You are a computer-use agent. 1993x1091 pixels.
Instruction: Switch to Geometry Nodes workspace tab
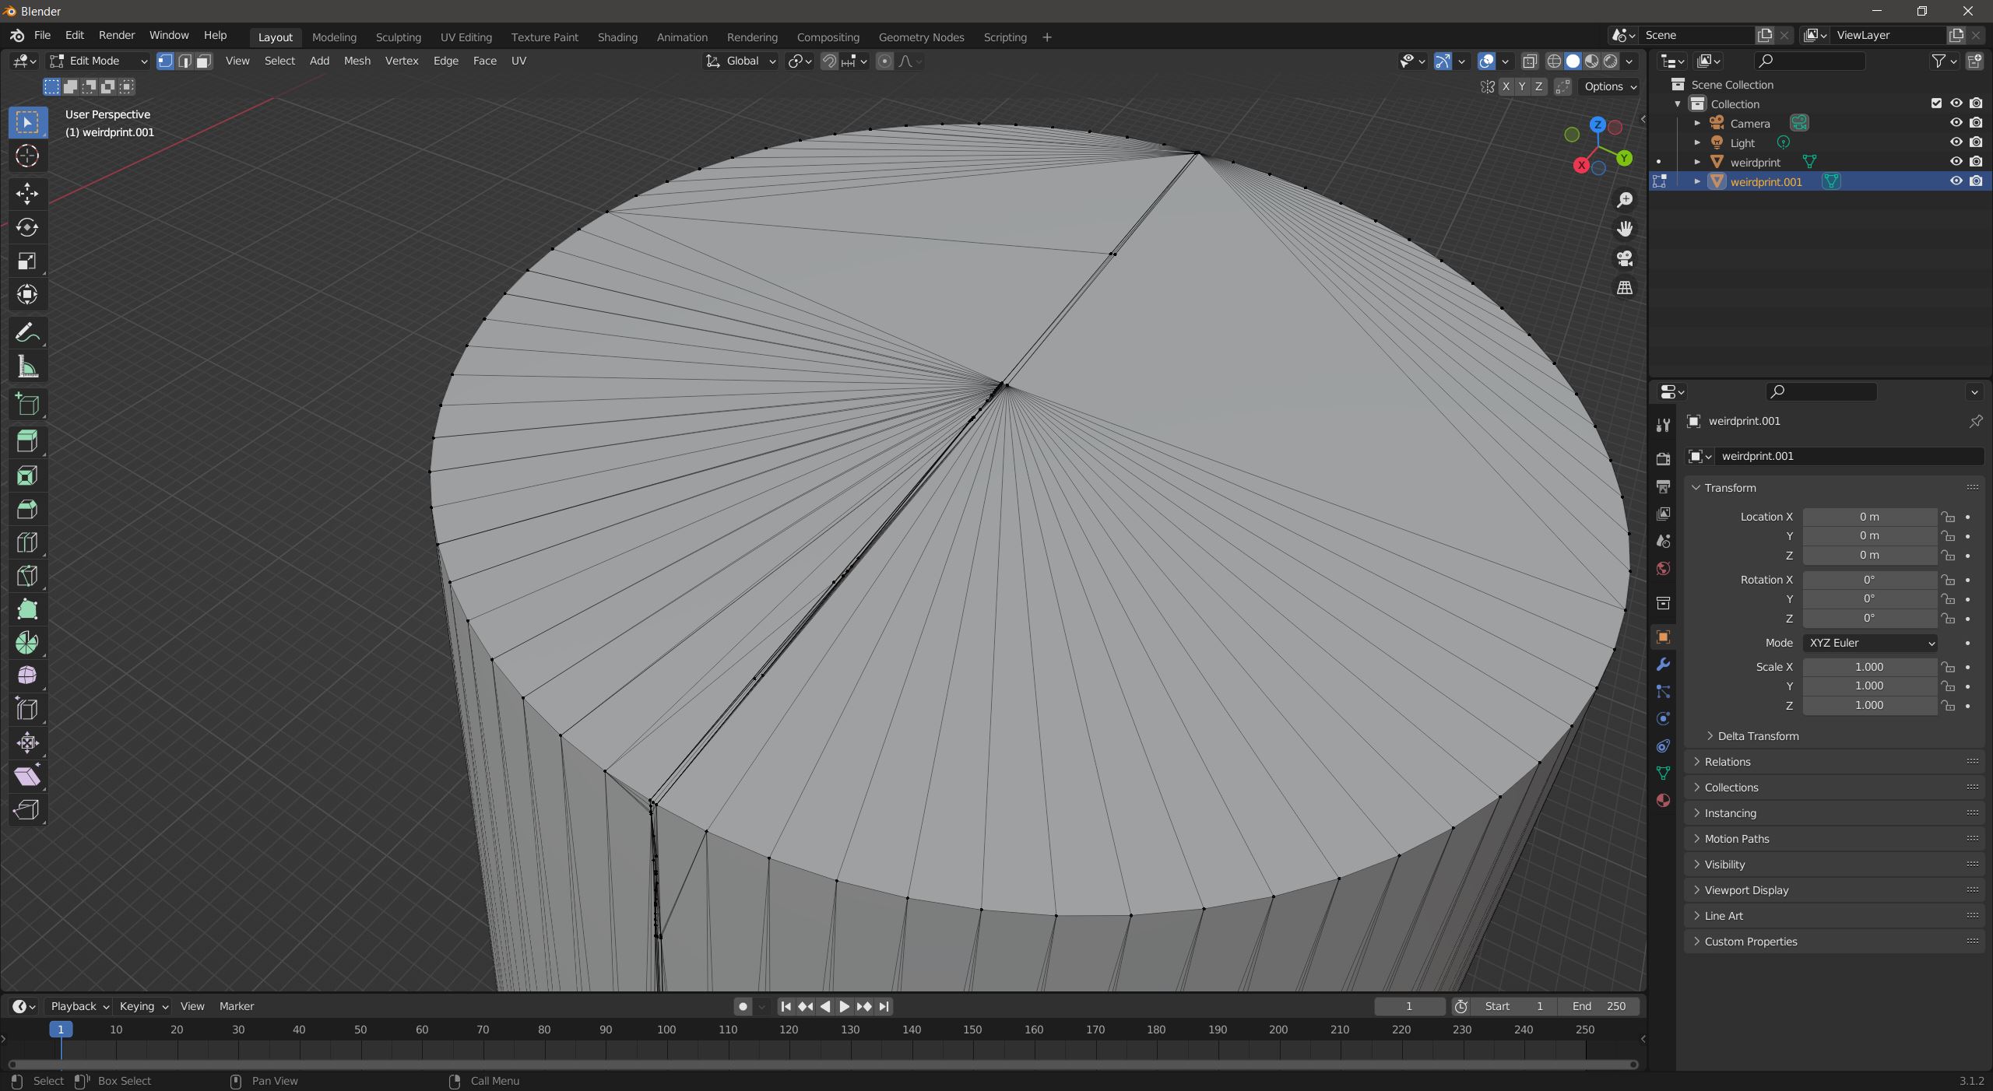[921, 37]
